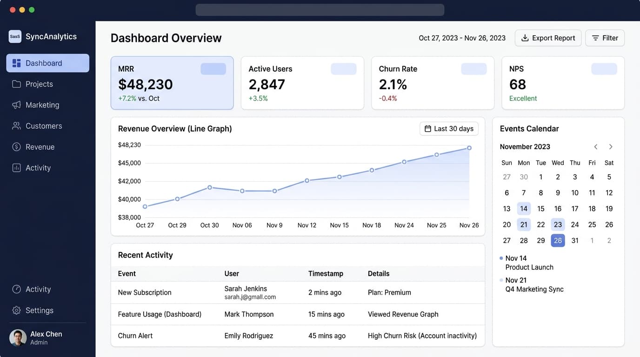Screen dimensions: 640x357
Task: Select date 15 in the calendar
Action: (x=541, y=209)
